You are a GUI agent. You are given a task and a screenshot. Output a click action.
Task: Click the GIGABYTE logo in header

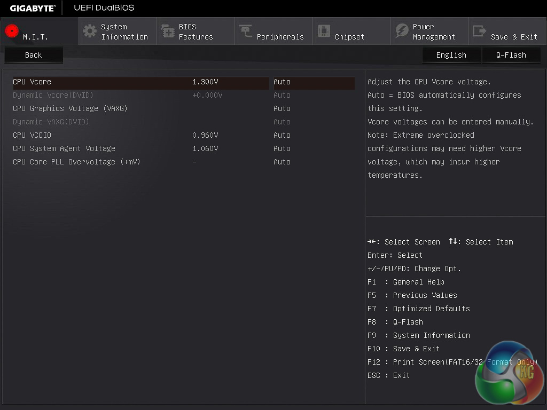tap(33, 8)
